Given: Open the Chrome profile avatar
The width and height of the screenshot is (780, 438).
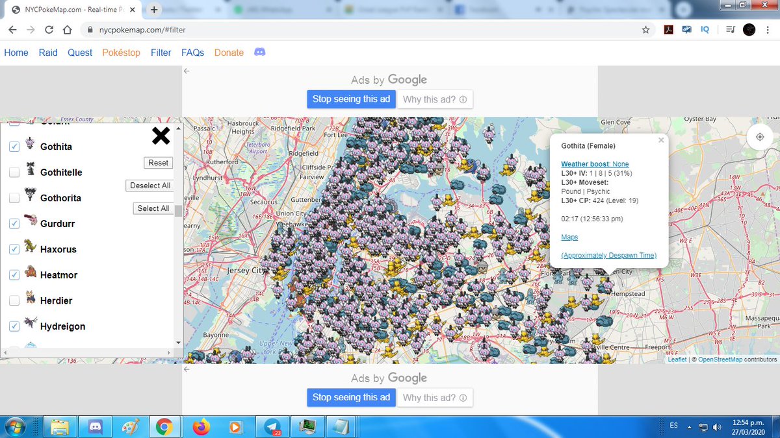Looking at the screenshot, I should click(749, 29).
